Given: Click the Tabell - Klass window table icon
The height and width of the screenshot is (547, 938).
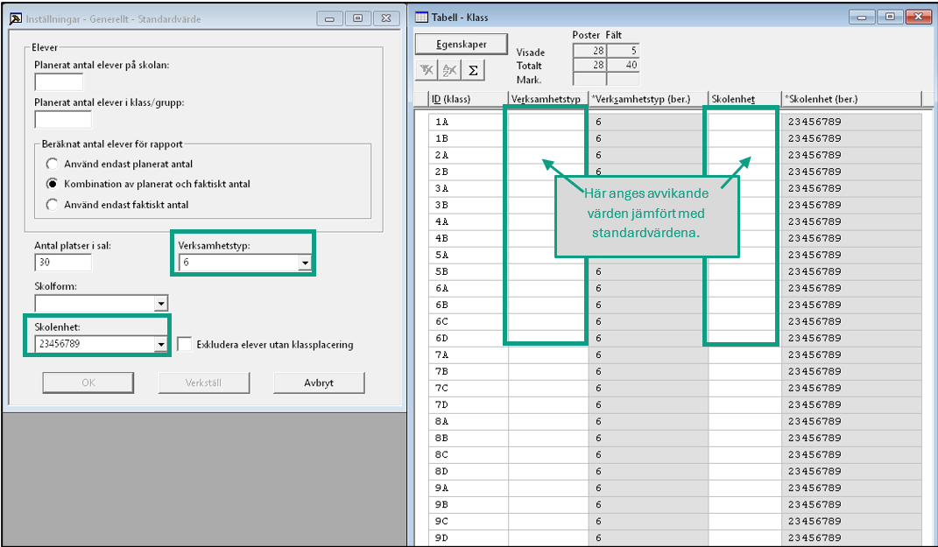Looking at the screenshot, I should click(x=421, y=18).
